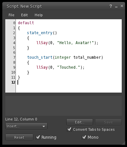Uncheck Convert Tabs to Spaces
This screenshot has height=147, width=127.
tap(69, 129)
